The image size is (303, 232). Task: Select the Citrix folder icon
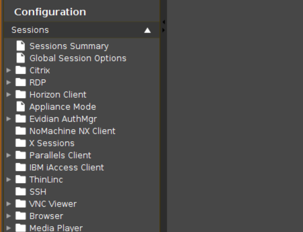click(21, 70)
